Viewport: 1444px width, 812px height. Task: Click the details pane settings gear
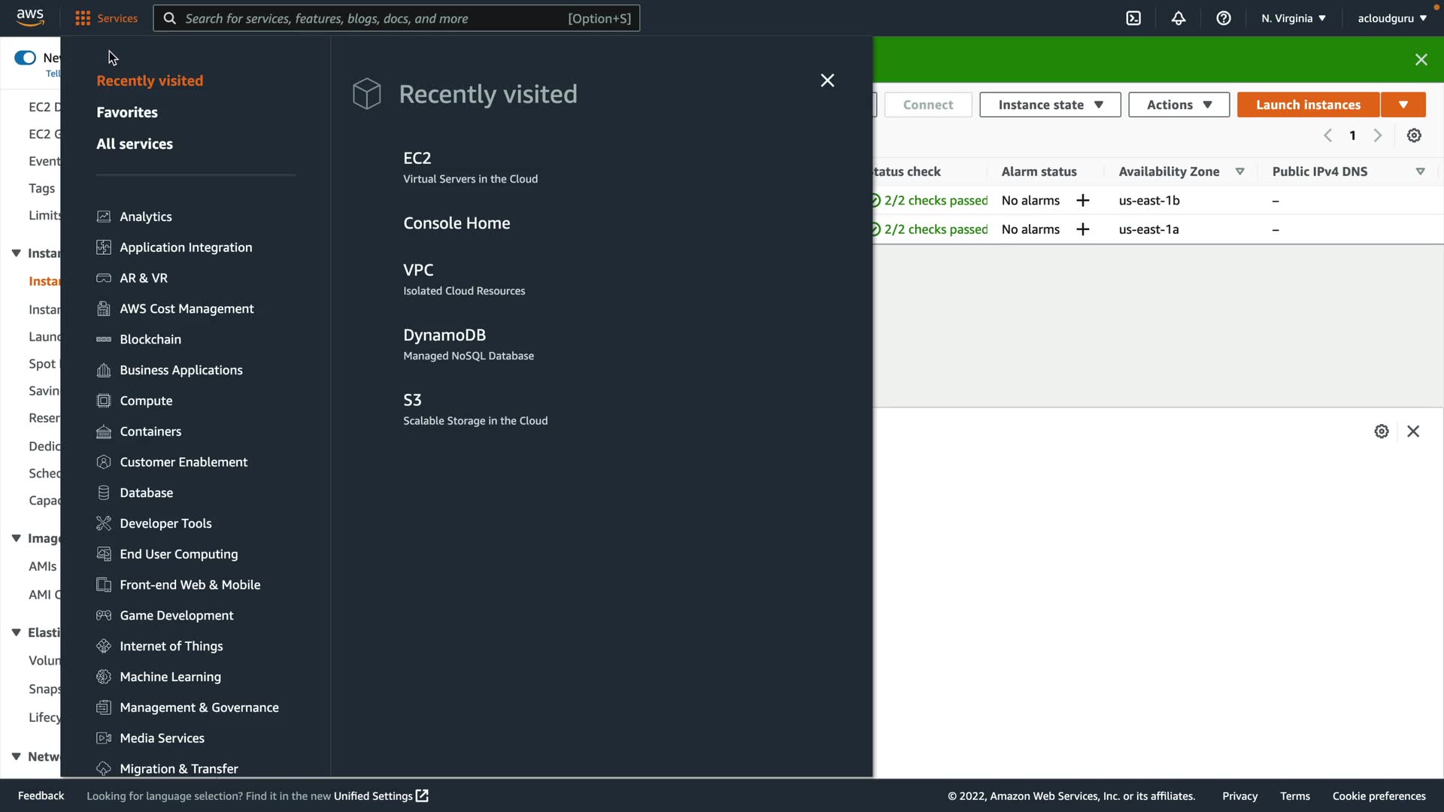click(1382, 431)
